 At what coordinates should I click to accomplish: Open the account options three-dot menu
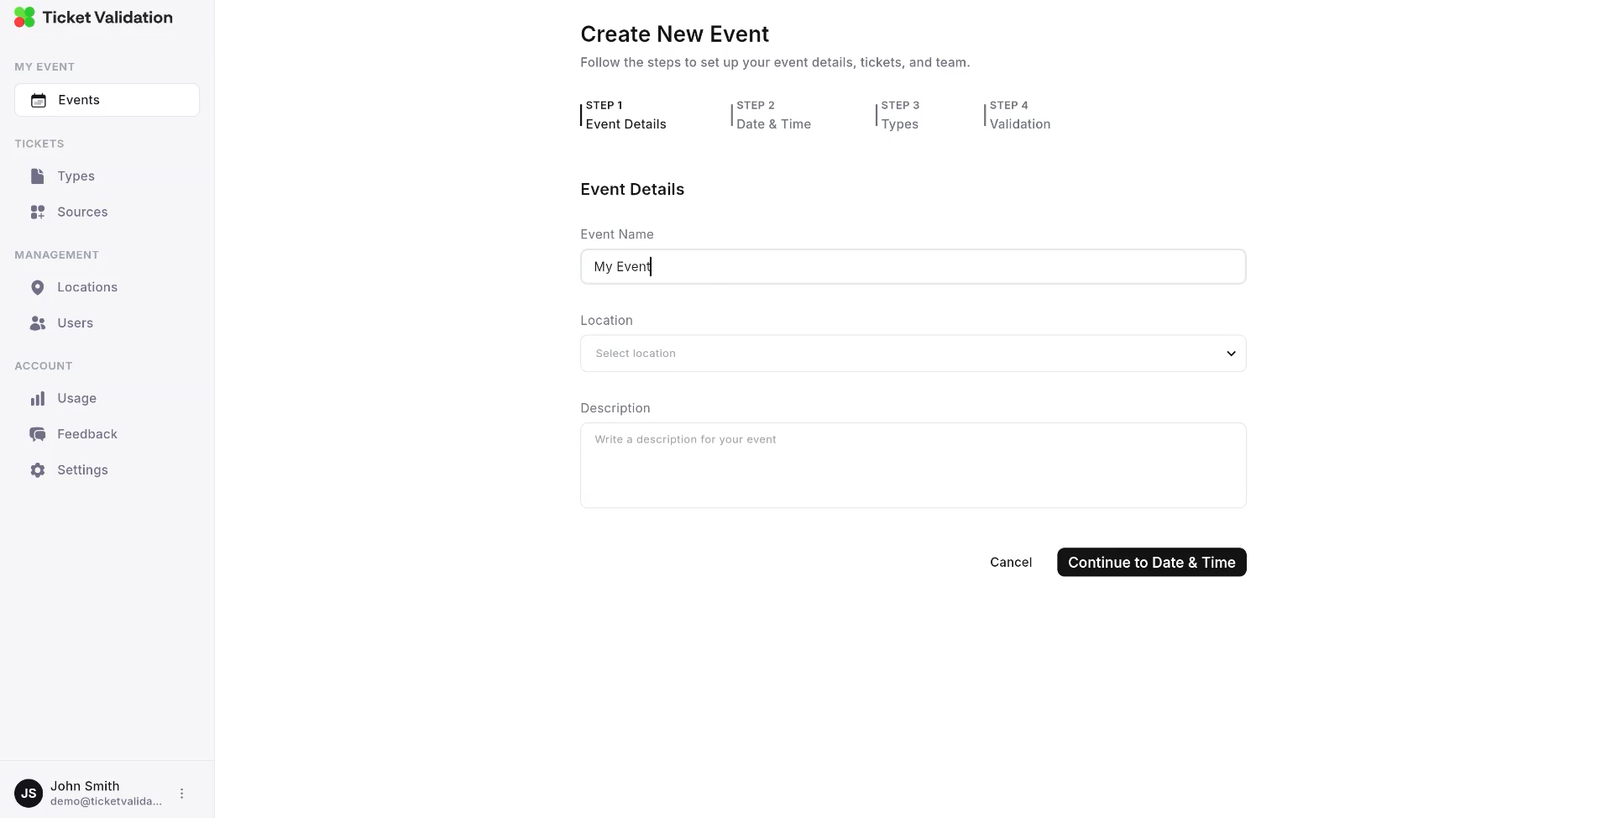[182, 793]
